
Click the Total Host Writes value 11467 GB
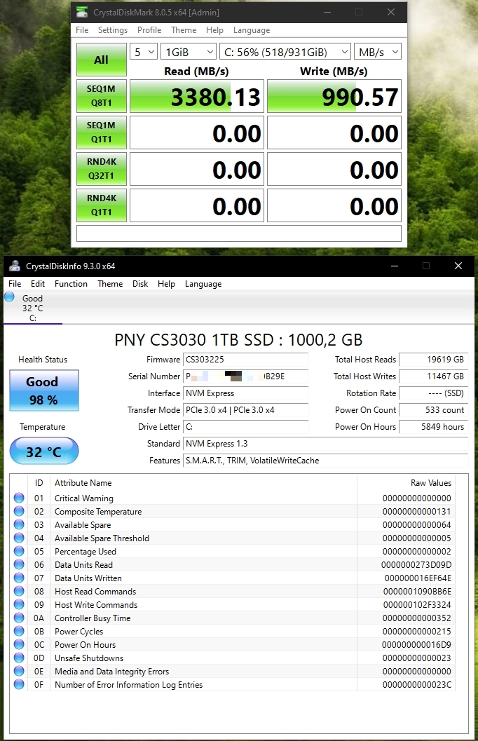pyautogui.click(x=434, y=376)
